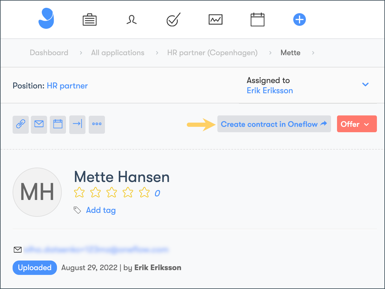Schedule meeting with calendar toolbar icon
This screenshot has height=289, width=385.
click(58, 124)
